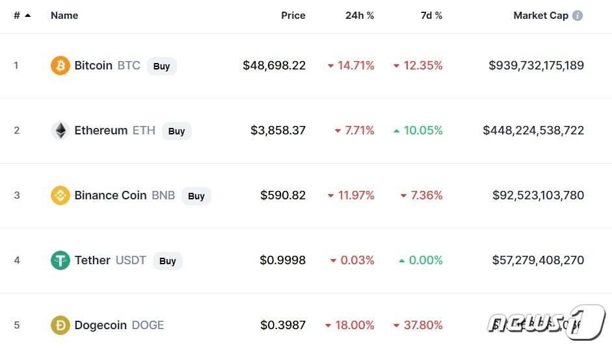
Task: Click Bitcoin's $48,698.22 price value
Action: tap(274, 66)
